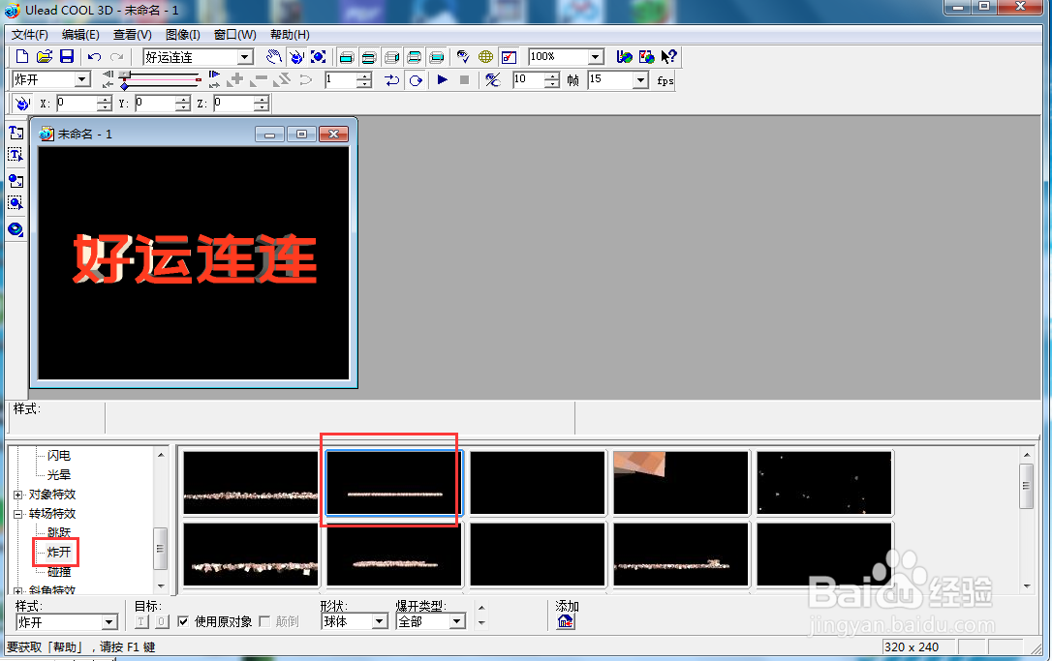Open the 爆开类型 dropdown showing 全部
The width and height of the screenshot is (1052, 661).
pyautogui.click(x=457, y=621)
